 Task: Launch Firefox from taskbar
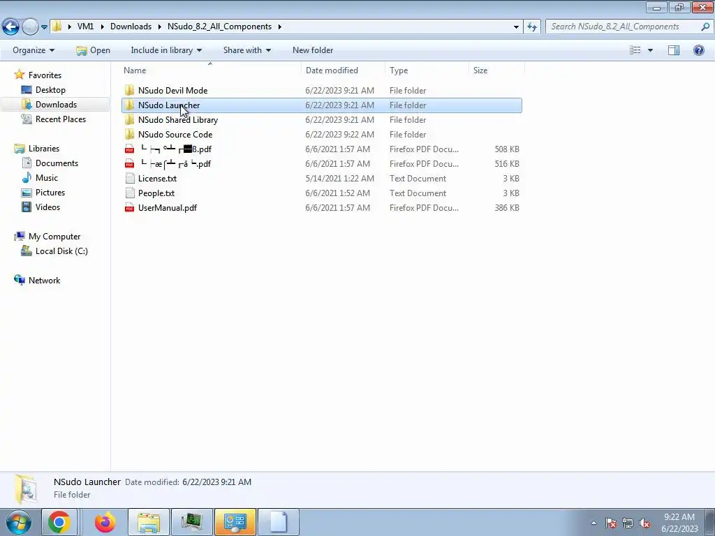[105, 522]
